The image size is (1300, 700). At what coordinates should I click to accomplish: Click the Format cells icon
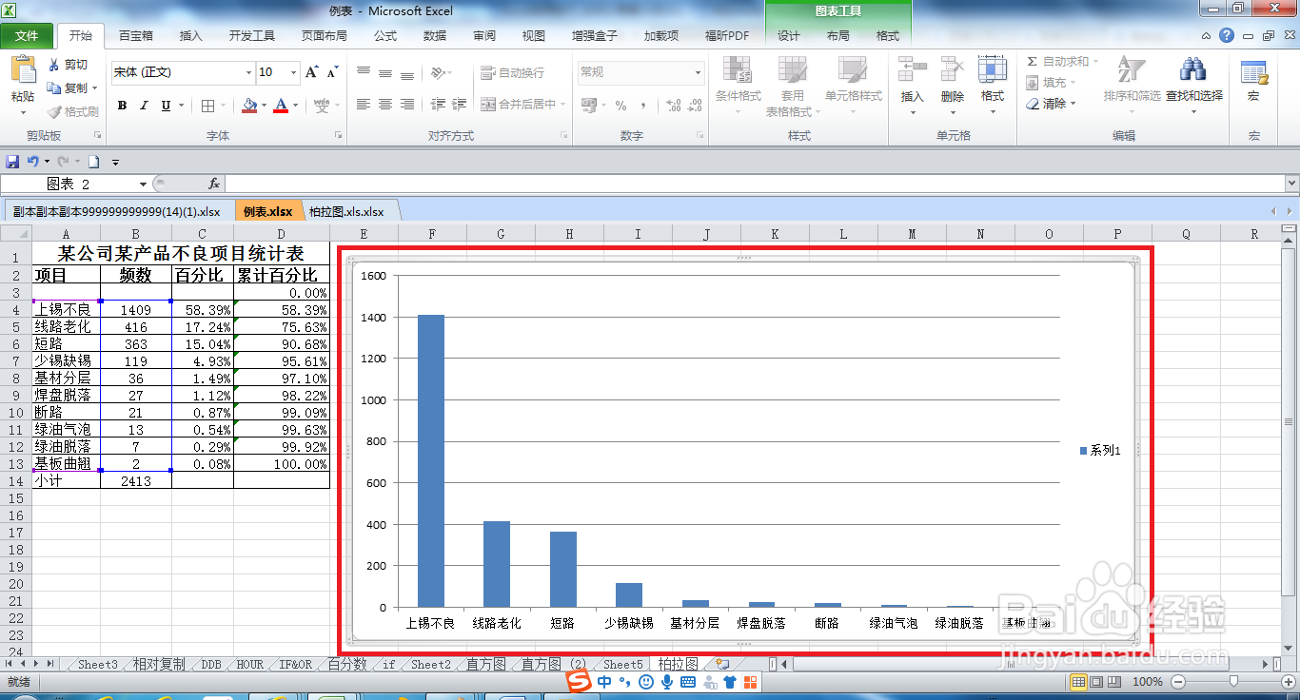[993, 69]
